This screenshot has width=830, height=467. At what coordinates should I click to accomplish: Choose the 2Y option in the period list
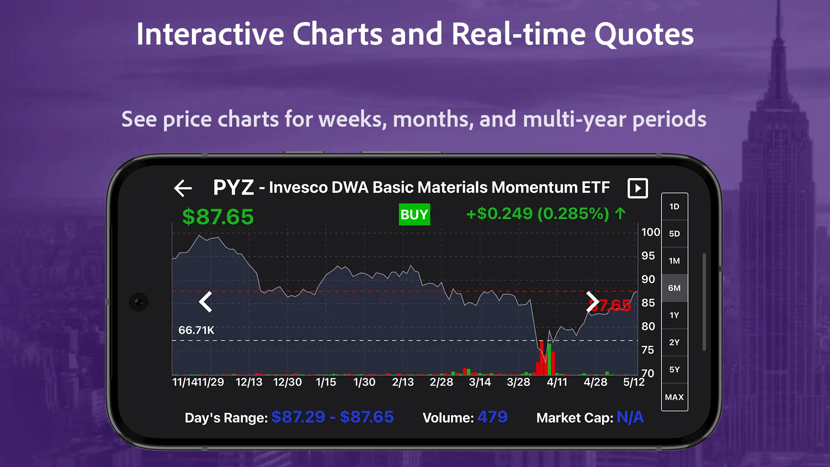(674, 342)
